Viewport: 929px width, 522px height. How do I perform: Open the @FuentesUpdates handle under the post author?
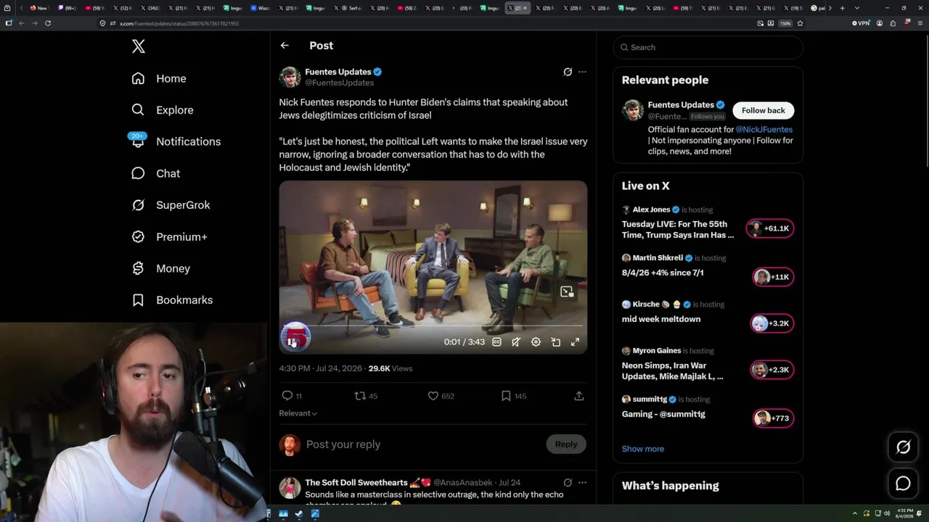[x=339, y=83]
